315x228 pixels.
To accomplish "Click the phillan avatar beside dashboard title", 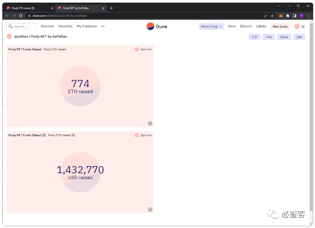I will coord(9,36).
